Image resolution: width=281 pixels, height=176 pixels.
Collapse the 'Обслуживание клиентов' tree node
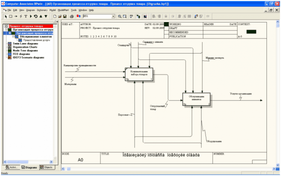tap(13, 36)
